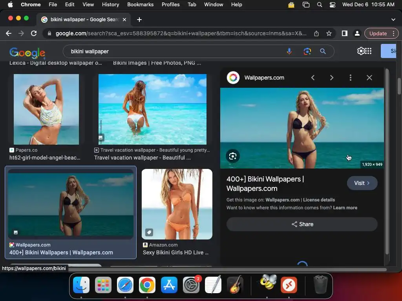
Task: Open Launchpad from the Dock
Action: [x=103, y=285]
